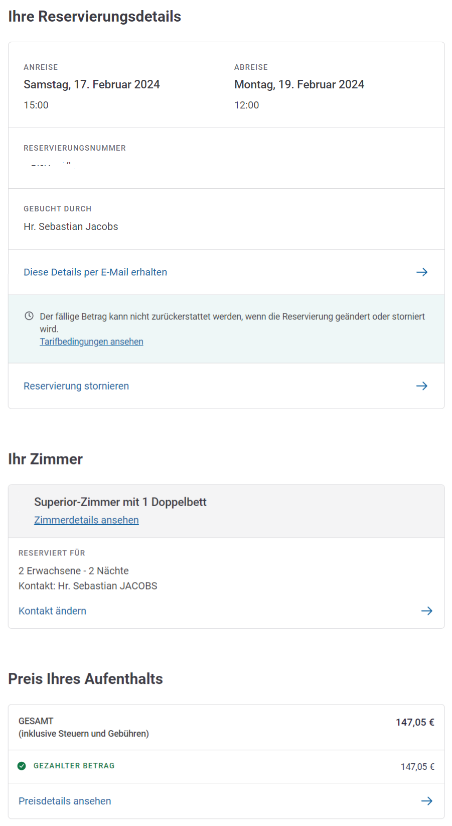Click the Anreise date Samstag, 17. Februar
The height and width of the screenshot is (826, 452).
click(x=92, y=84)
